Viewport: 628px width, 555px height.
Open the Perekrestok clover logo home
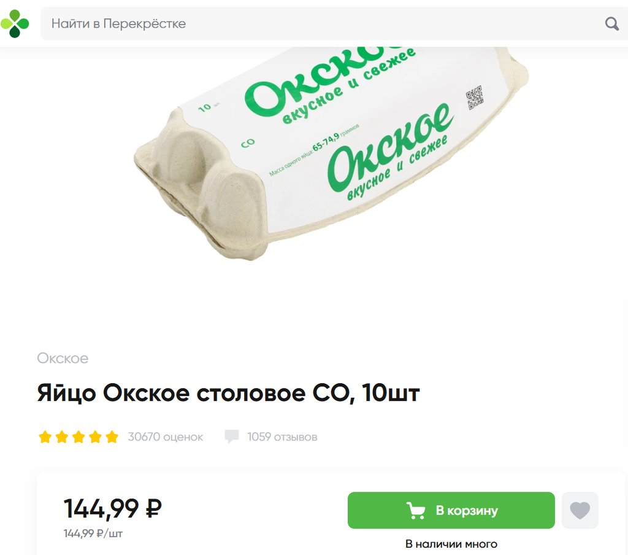tap(15, 24)
